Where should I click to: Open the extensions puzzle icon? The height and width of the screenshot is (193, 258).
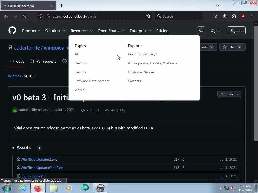[x=234, y=16]
